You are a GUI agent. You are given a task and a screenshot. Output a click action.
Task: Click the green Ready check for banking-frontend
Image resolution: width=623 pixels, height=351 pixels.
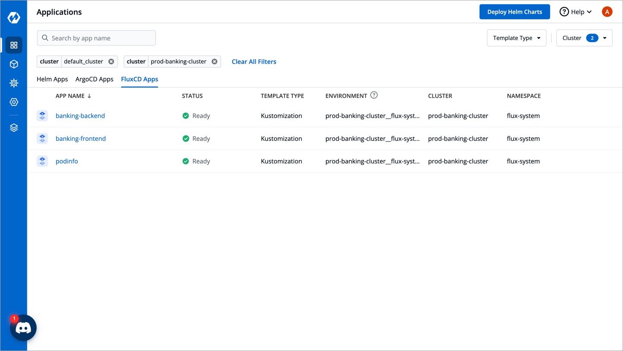point(186,138)
